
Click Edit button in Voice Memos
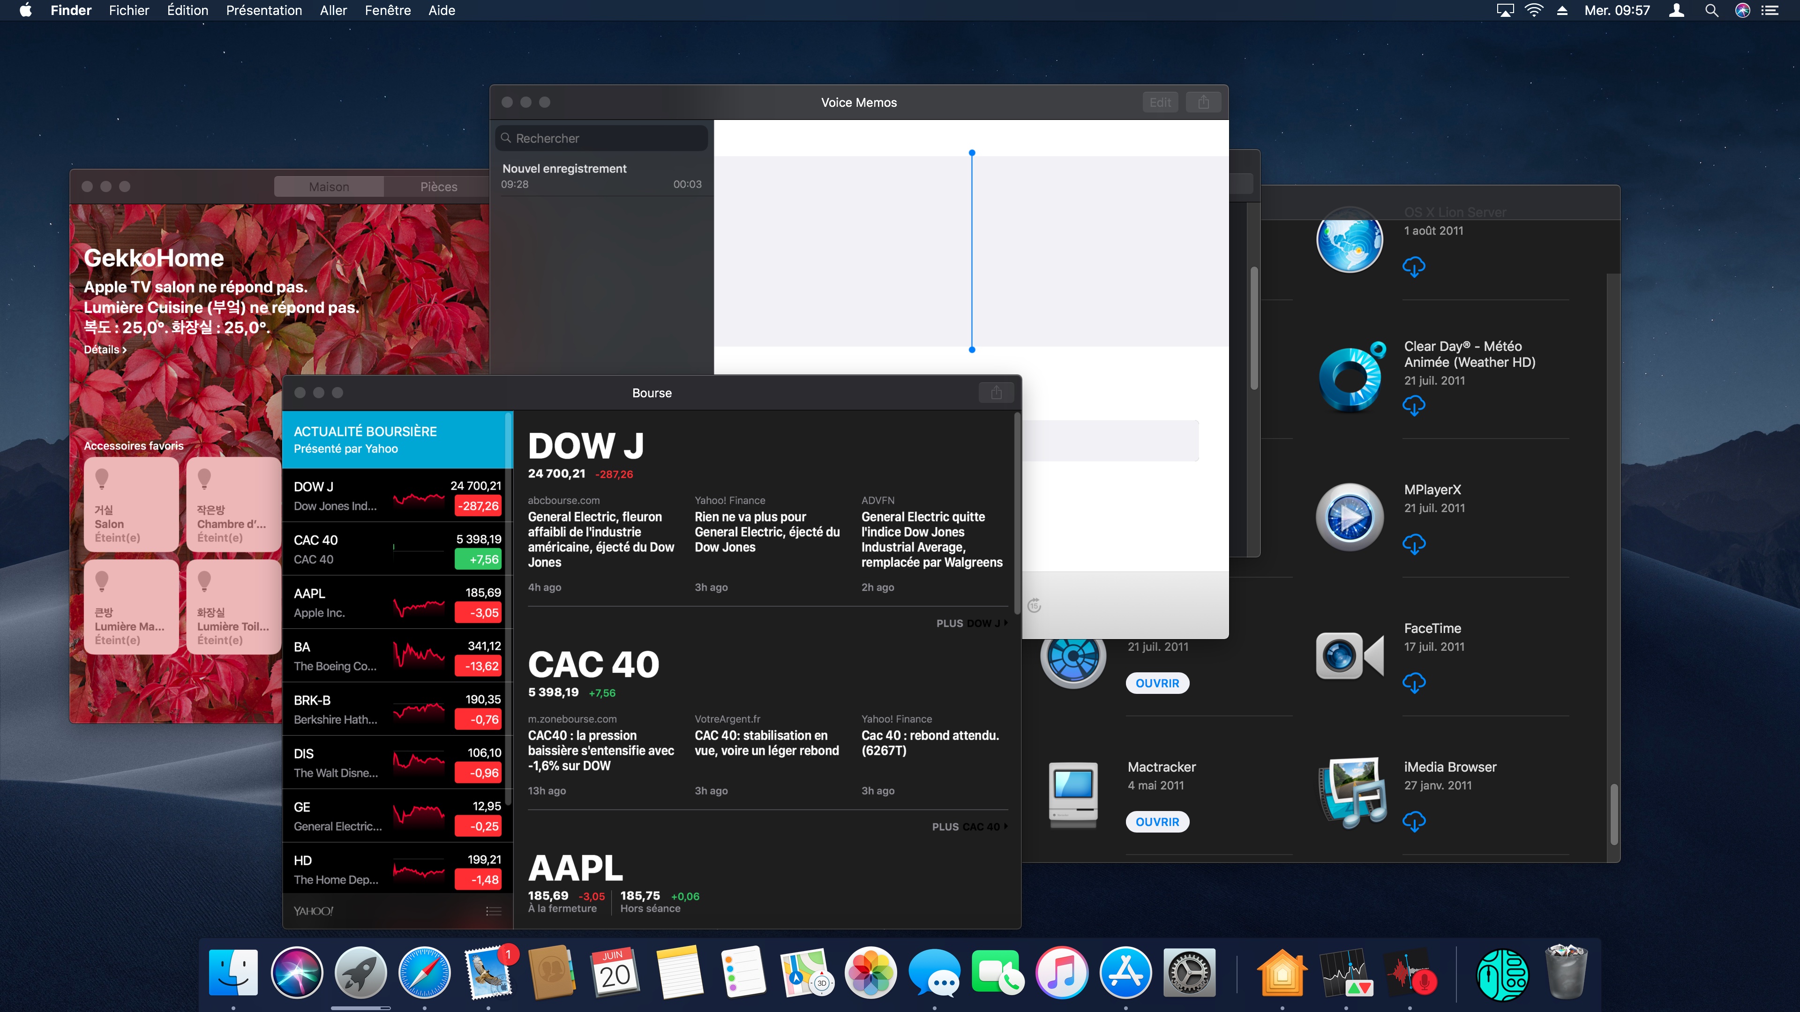coord(1160,102)
